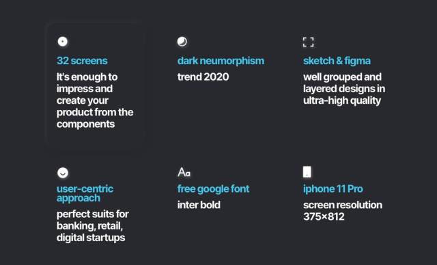437x265 pixels.
Task: Select the sketch & figma heading
Action: point(337,61)
